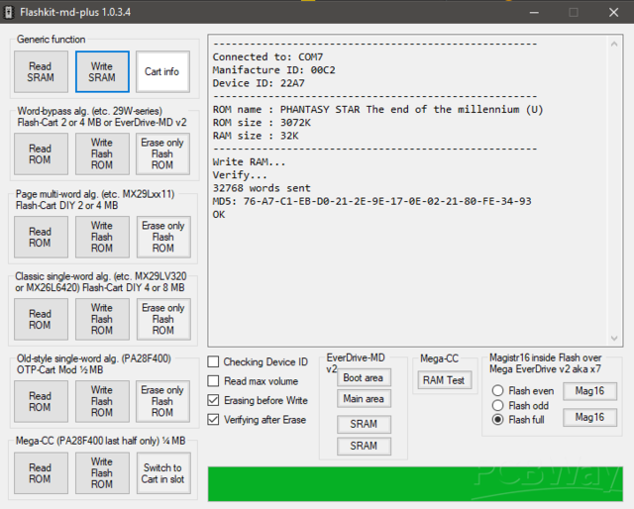
Task: Click lower SRAM button in EverDrive-MD
Action: (364, 446)
